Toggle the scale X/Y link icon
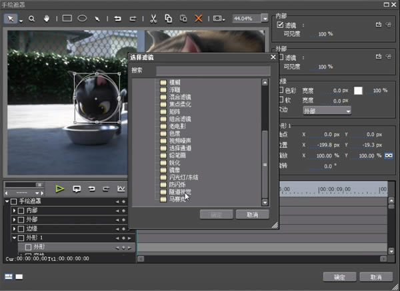400x291 pixels. tap(389, 156)
